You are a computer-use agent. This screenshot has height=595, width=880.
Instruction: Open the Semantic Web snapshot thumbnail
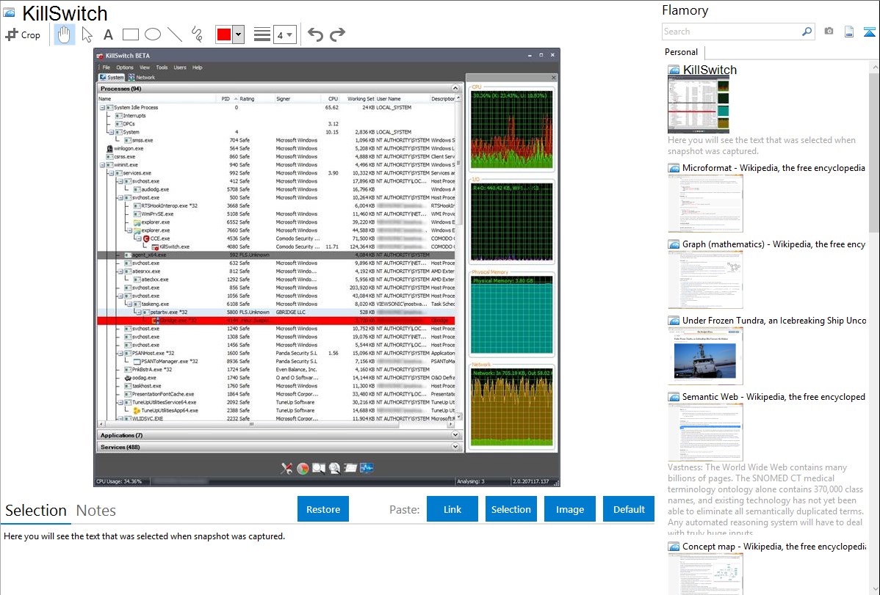[x=705, y=432]
